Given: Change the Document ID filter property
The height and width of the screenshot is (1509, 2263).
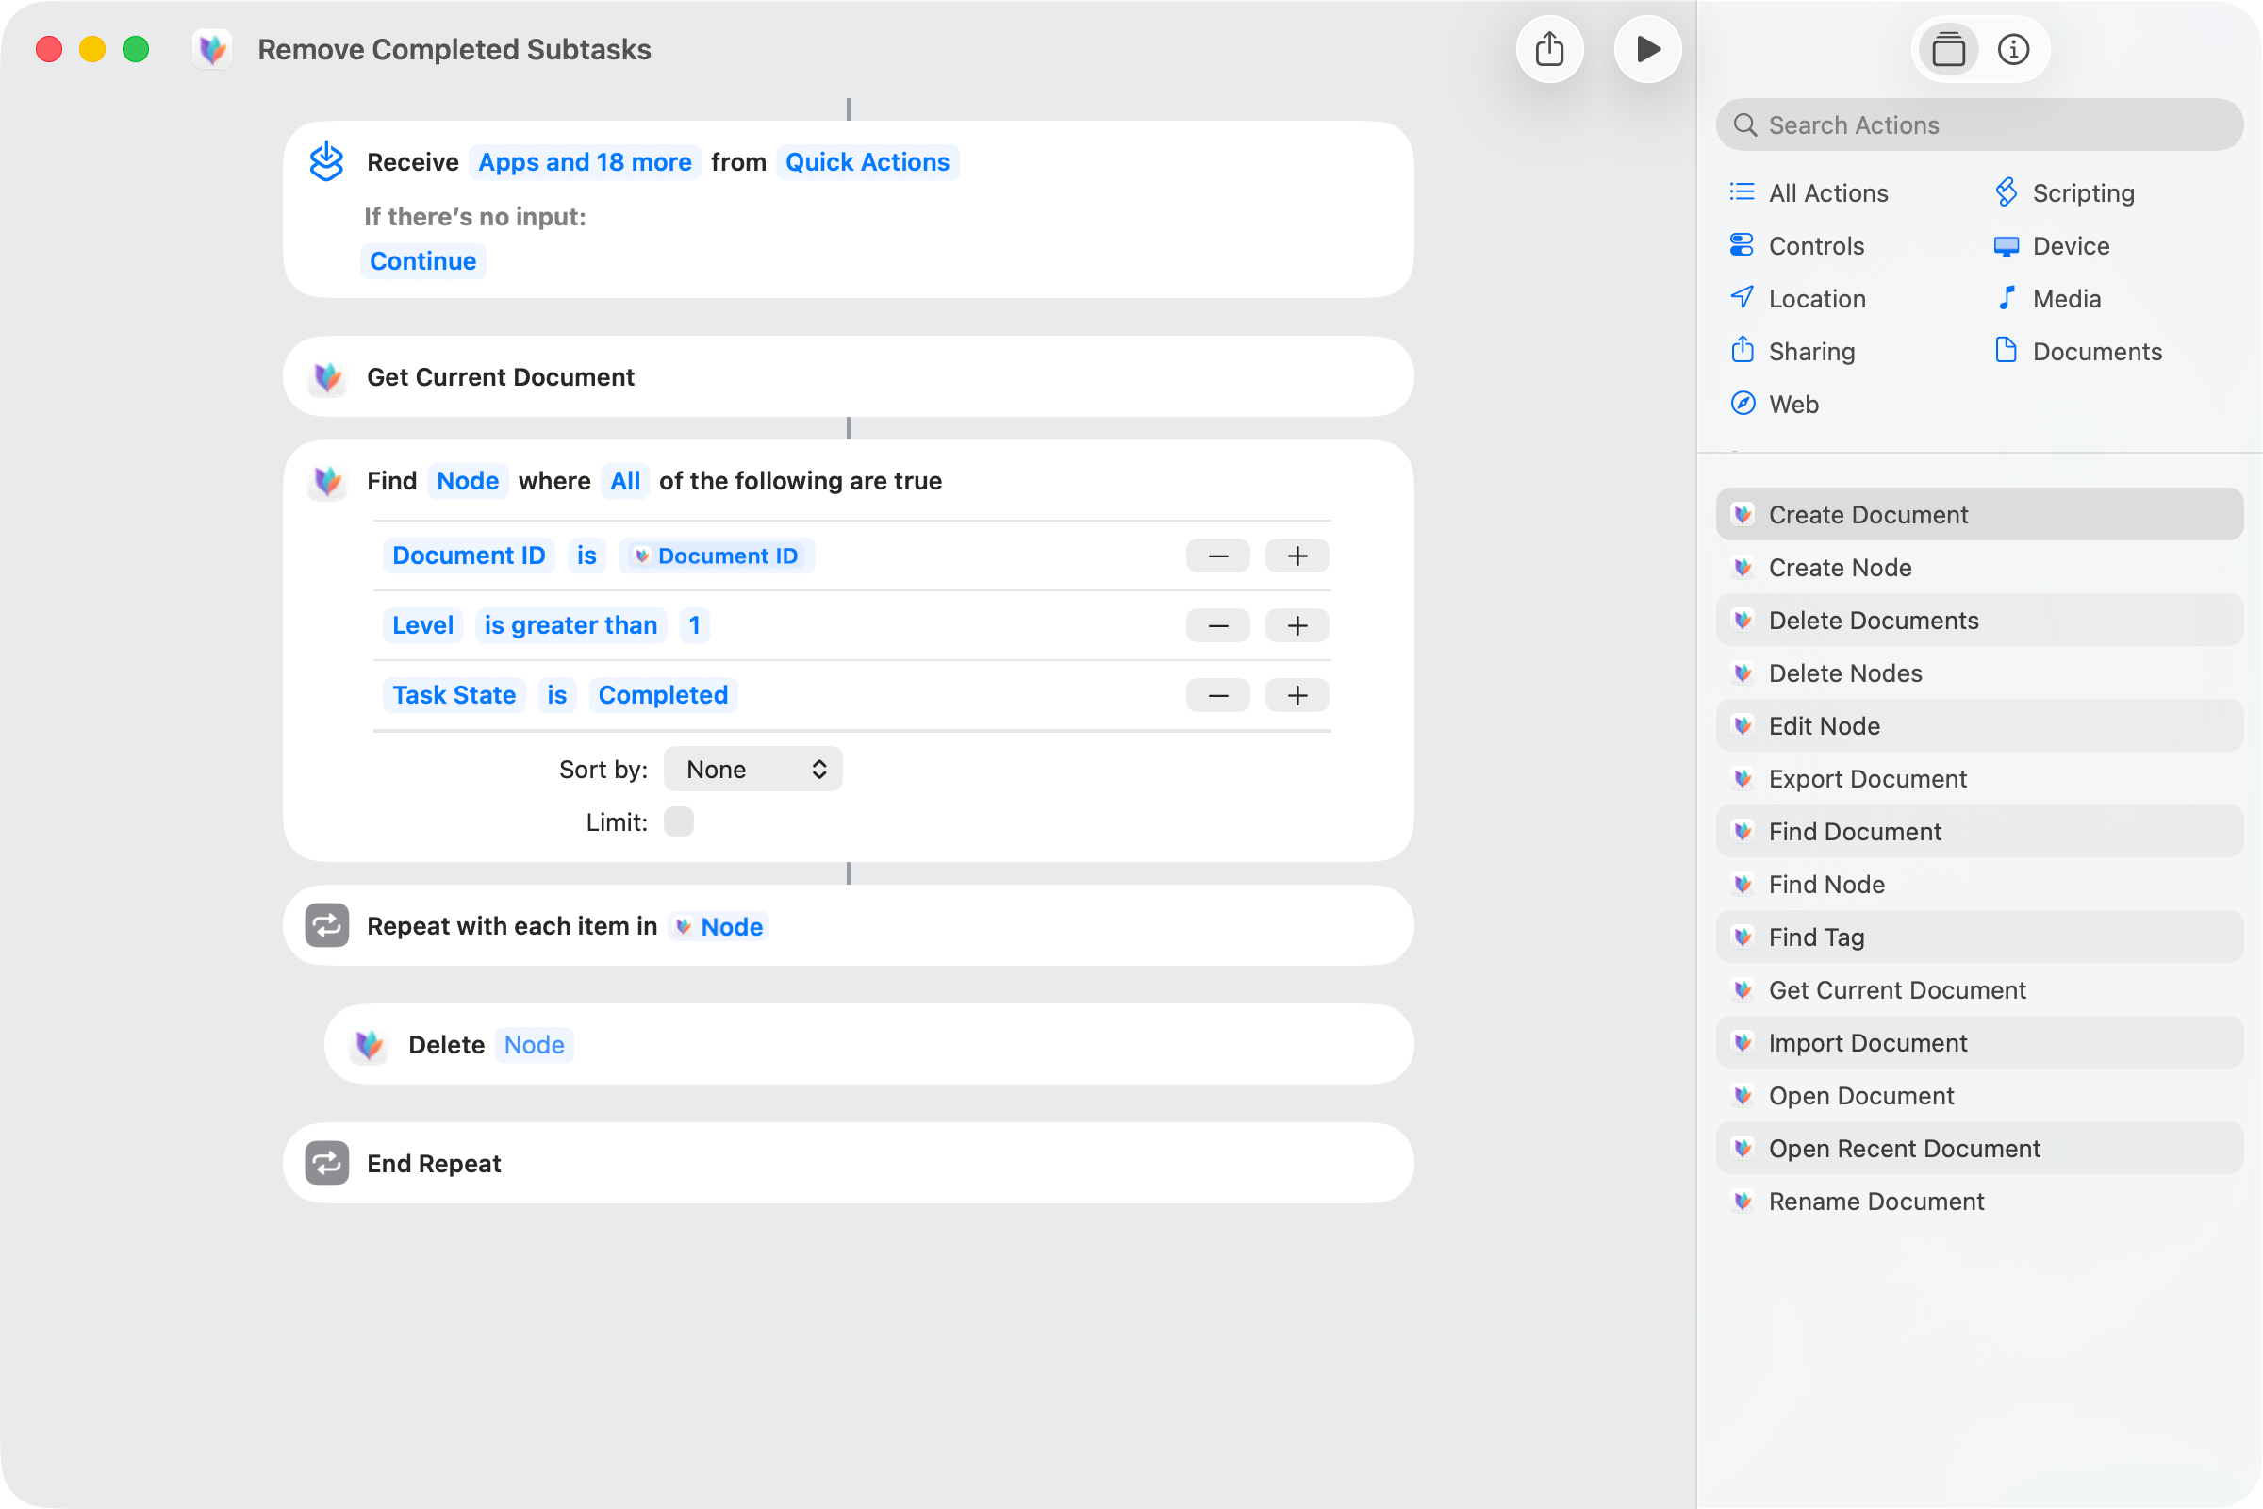Looking at the screenshot, I should coord(469,556).
